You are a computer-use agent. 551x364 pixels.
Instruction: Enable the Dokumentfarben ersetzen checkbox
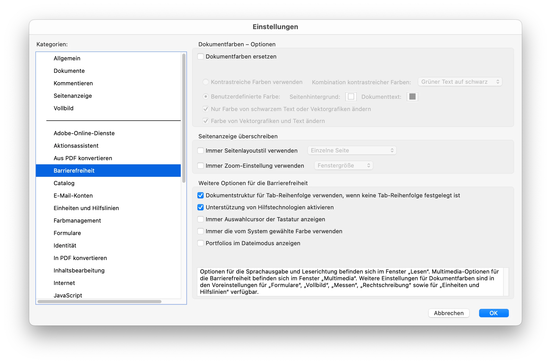click(x=201, y=57)
